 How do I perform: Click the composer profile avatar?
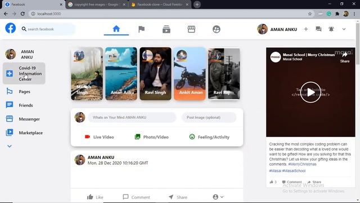[80, 117]
